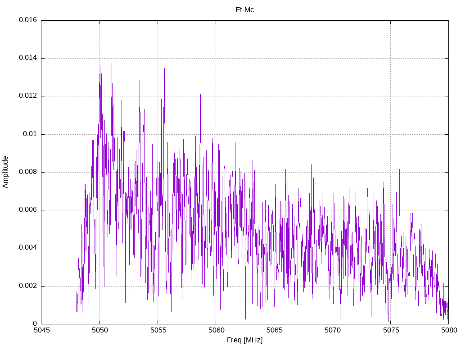Click x-axis tick label 5075
This screenshot has height=346, width=461.
point(391,330)
